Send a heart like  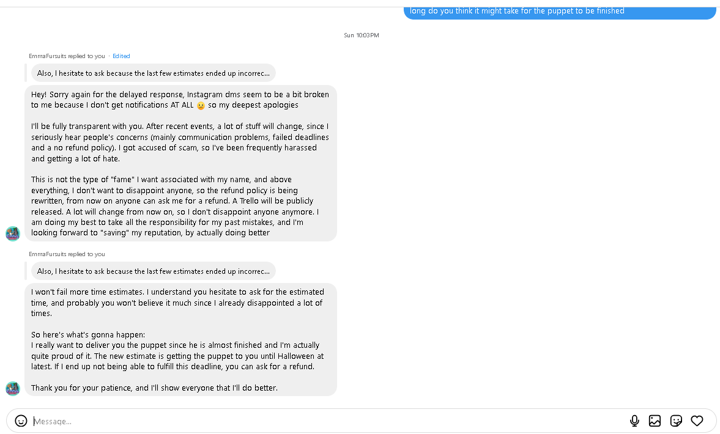point(697,421)
